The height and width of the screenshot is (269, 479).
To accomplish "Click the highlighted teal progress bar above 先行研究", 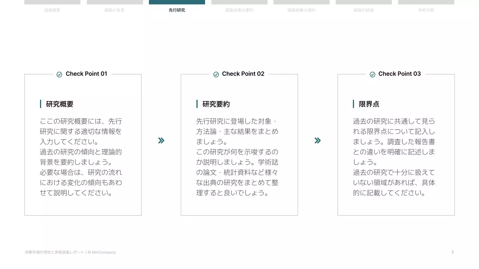I will click(177, 2).
